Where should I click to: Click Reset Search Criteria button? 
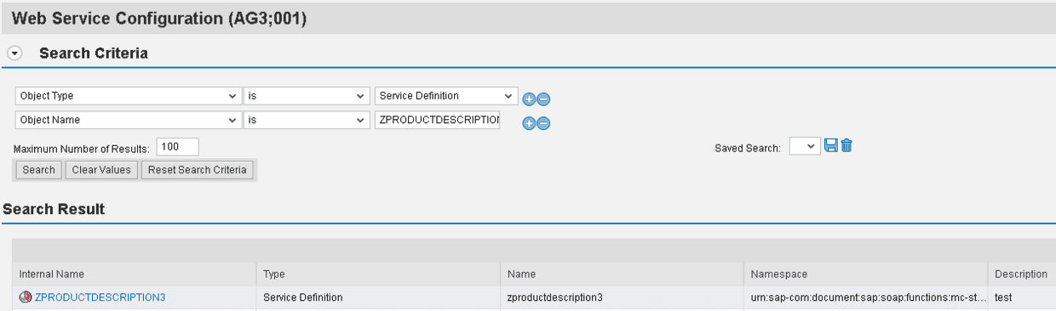click(198, 170)
